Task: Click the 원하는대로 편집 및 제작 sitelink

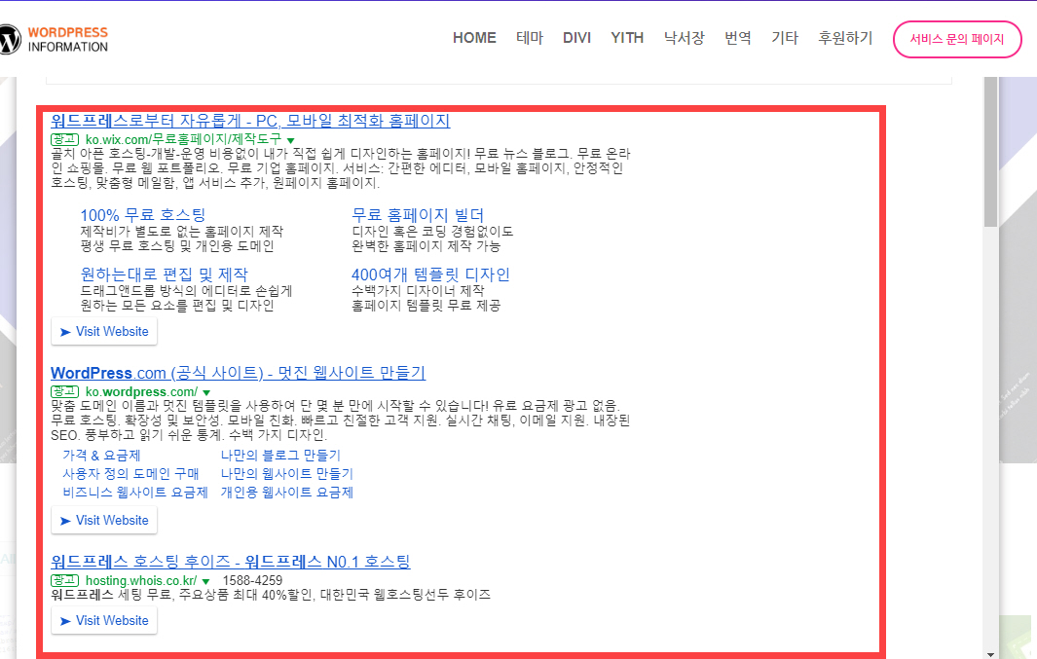Action: [164, 275]
